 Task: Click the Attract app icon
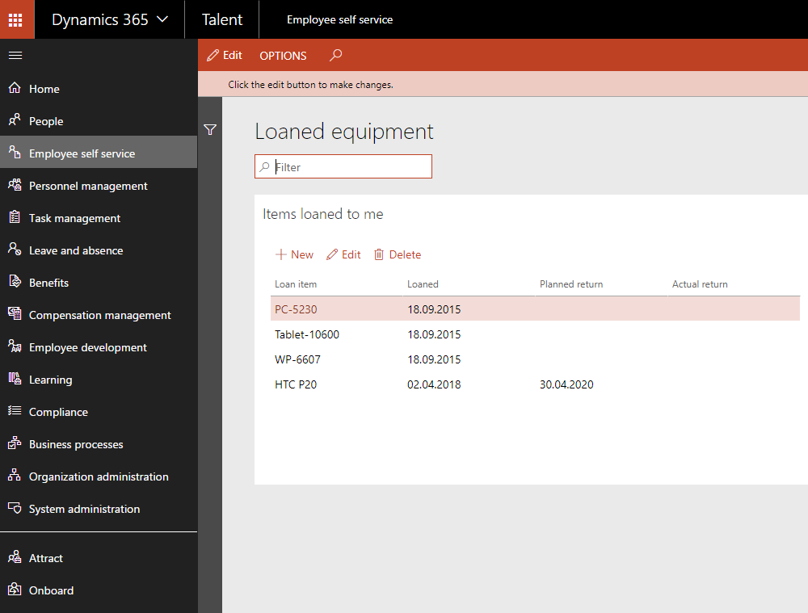click(15, 557)
